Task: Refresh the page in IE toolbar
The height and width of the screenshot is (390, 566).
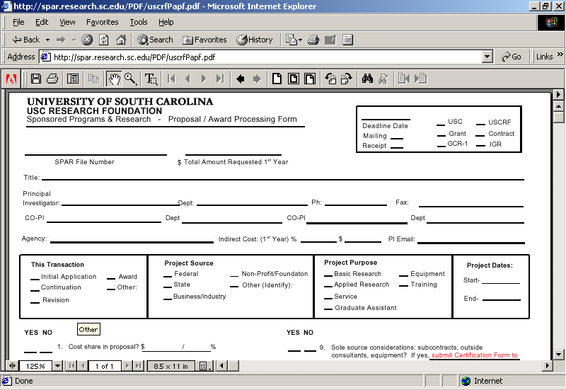Action: pos(104,40)
